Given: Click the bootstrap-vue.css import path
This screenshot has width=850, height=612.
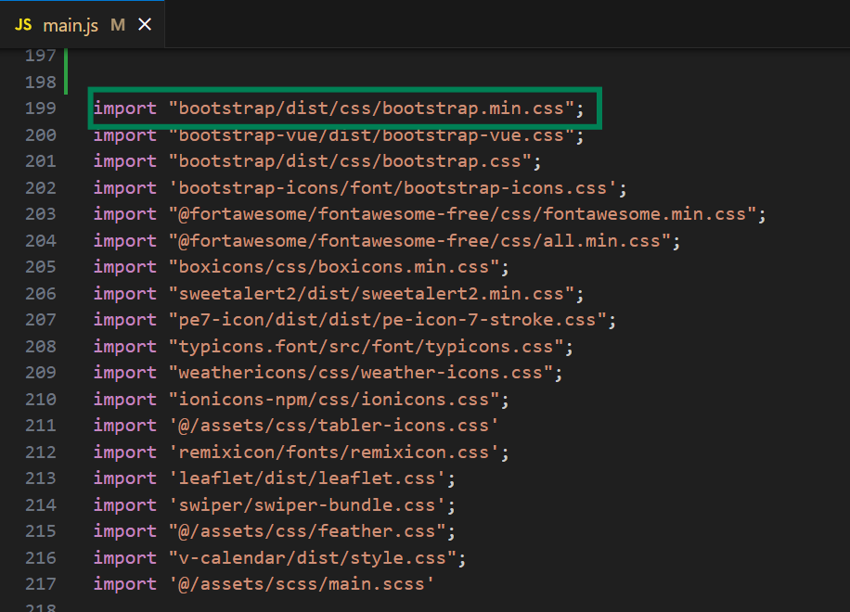Looking at the screenshot, I should (371, 135).
